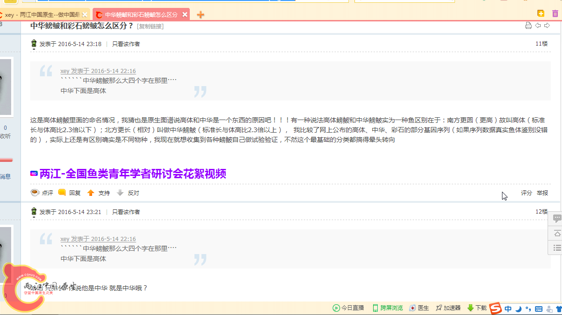Image resolution: width=562 pixels, height=315 pixels.
Task: Click the back-to-top icon in side float panel
Action: 556,233
